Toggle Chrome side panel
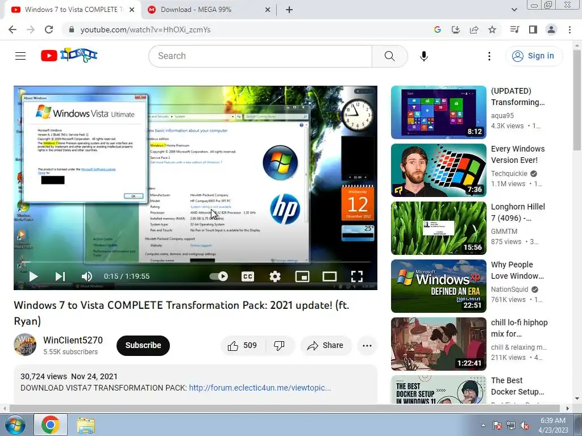582x436 pixels. point(533,30)
